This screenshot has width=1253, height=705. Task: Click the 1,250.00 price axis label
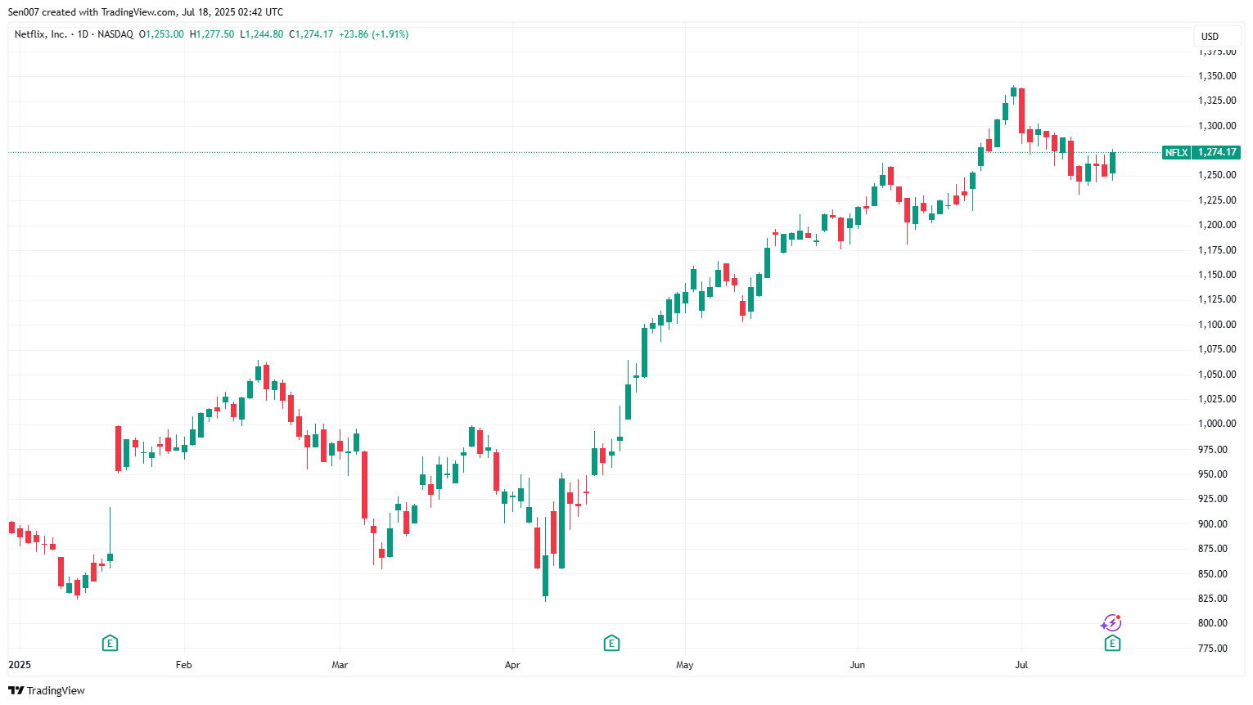(x=1217, y=175)
